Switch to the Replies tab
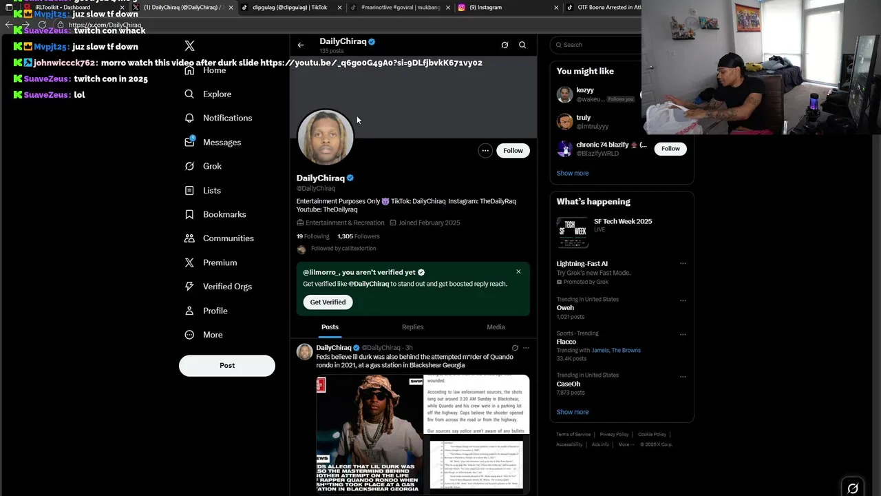The image size is (881, 496). coord(412,327)
